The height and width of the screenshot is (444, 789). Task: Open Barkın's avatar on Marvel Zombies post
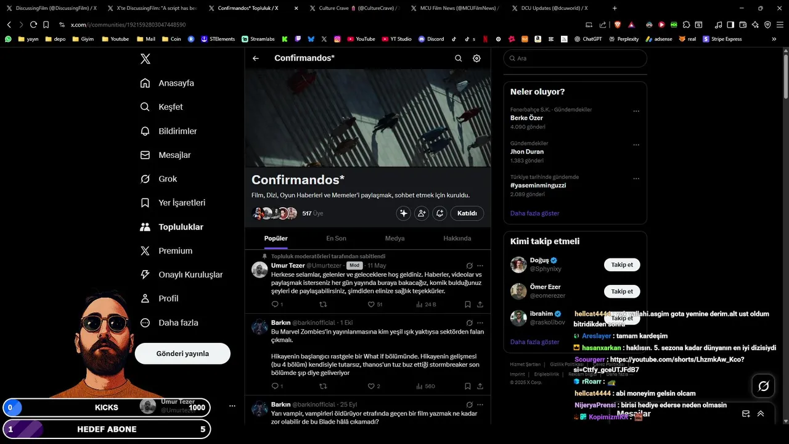tap(260, 327)
